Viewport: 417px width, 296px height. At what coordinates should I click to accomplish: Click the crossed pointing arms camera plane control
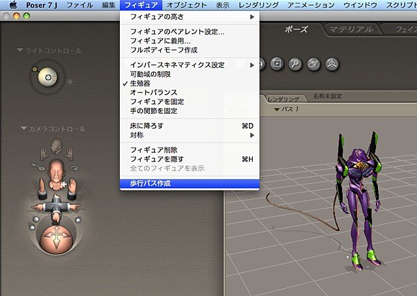56,208
